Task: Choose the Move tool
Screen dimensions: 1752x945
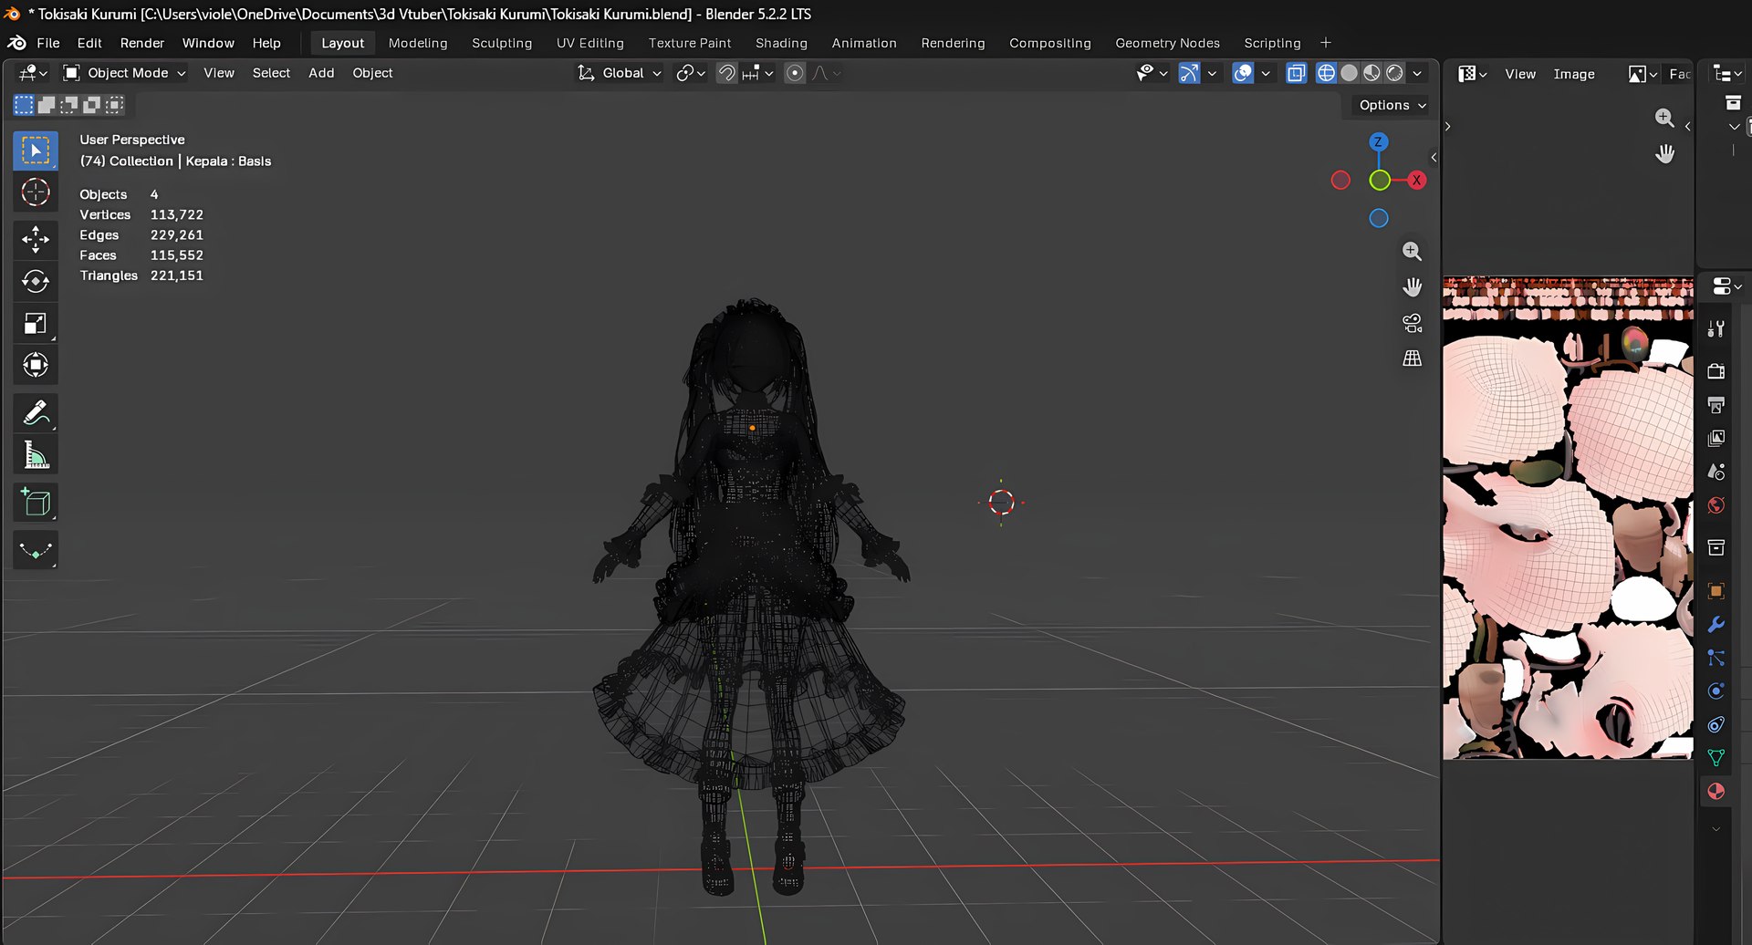Action: (36, 240)
